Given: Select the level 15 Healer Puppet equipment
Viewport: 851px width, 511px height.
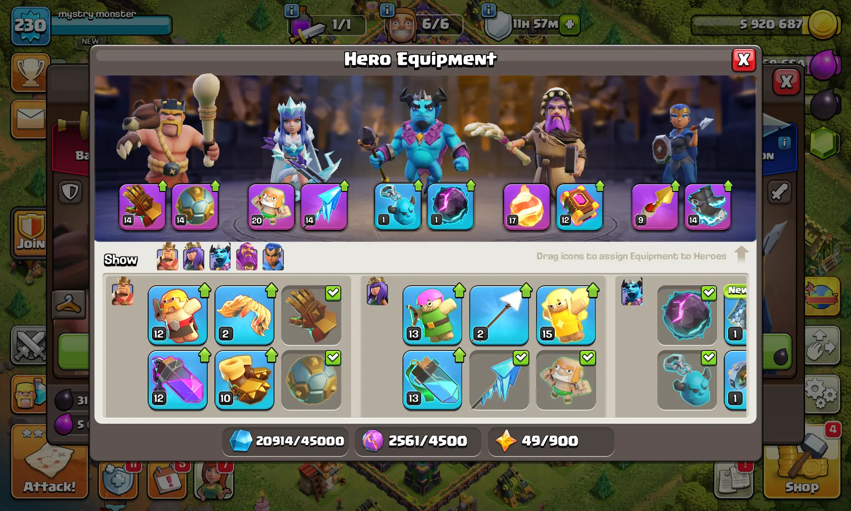Looking at the screenshot, I should pos(566,315).
